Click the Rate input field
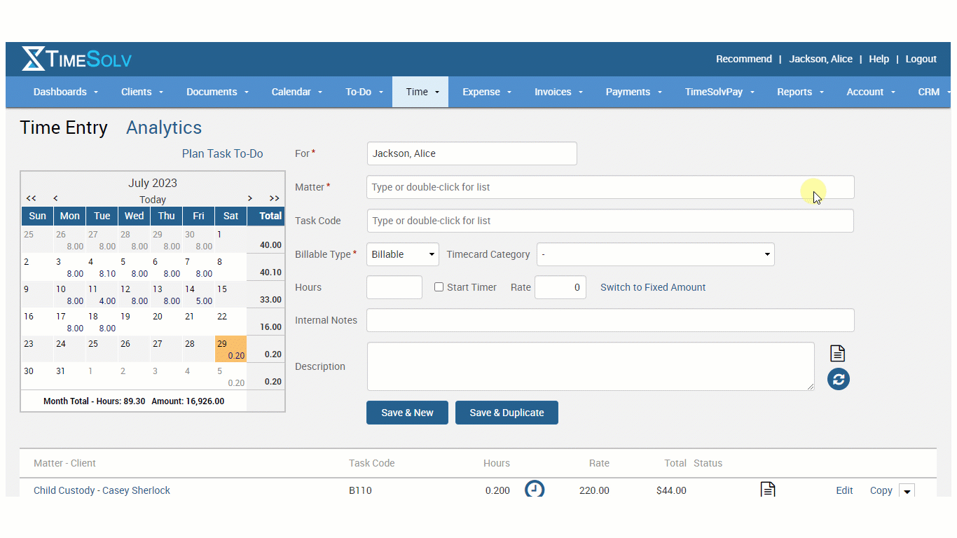Image resolution: width=957 pixels, height=538 pixels. [560, 287]
